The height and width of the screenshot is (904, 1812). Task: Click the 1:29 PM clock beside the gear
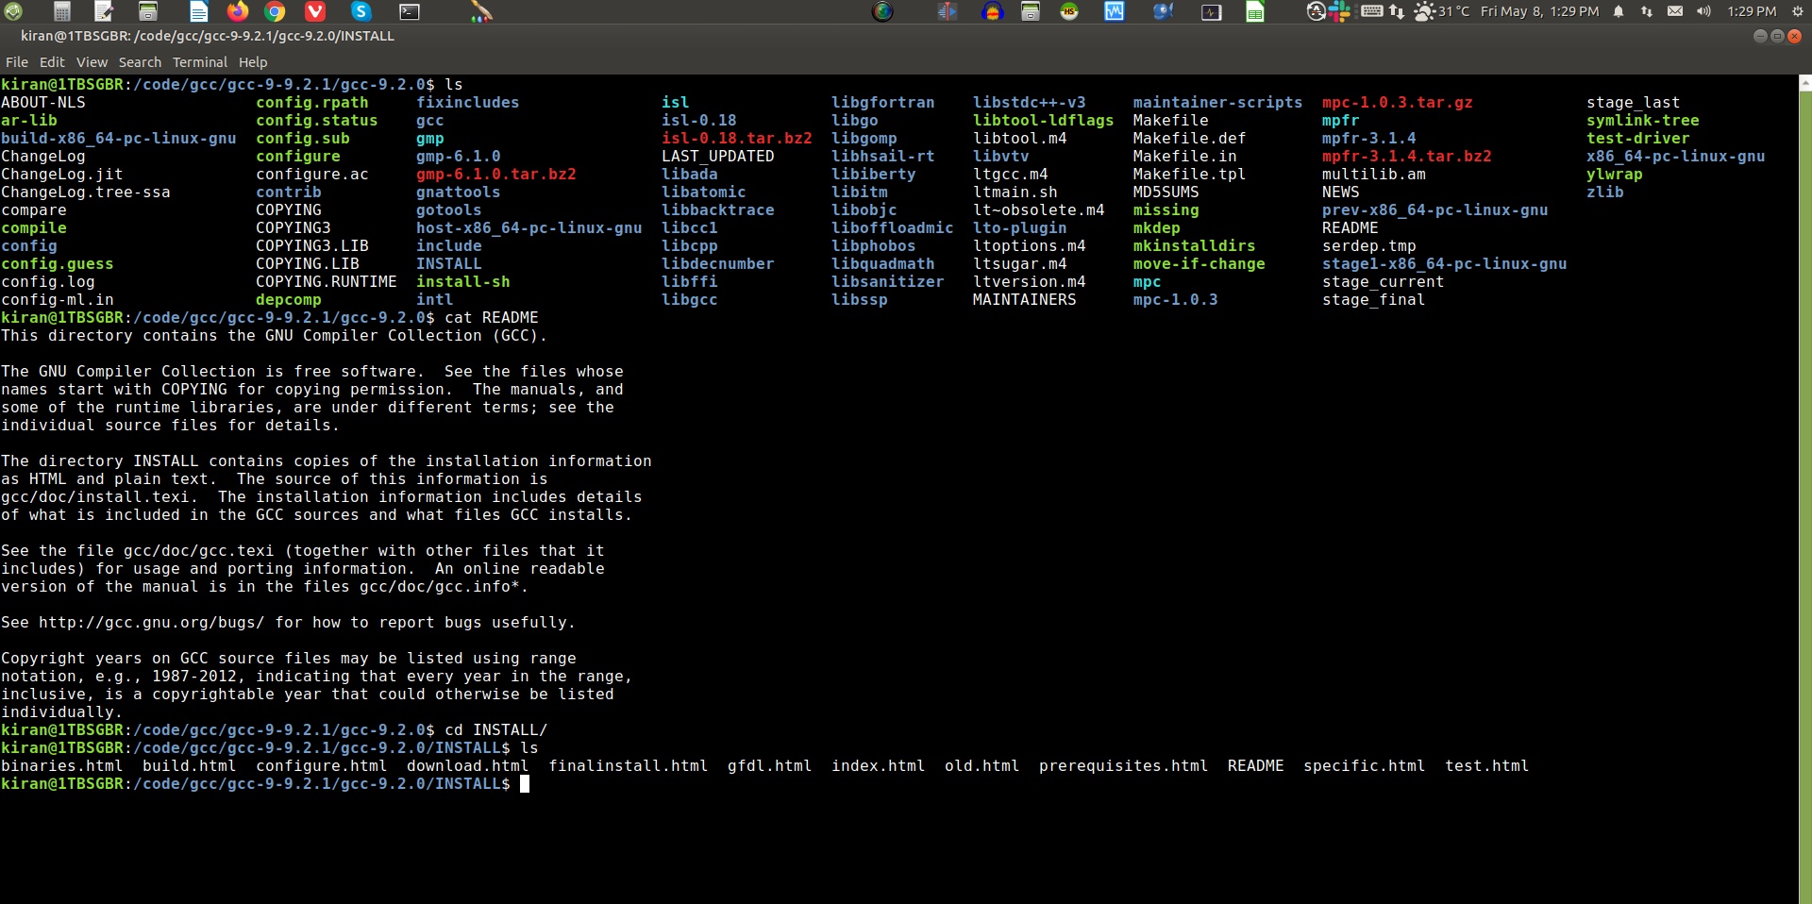(1752, 11)
